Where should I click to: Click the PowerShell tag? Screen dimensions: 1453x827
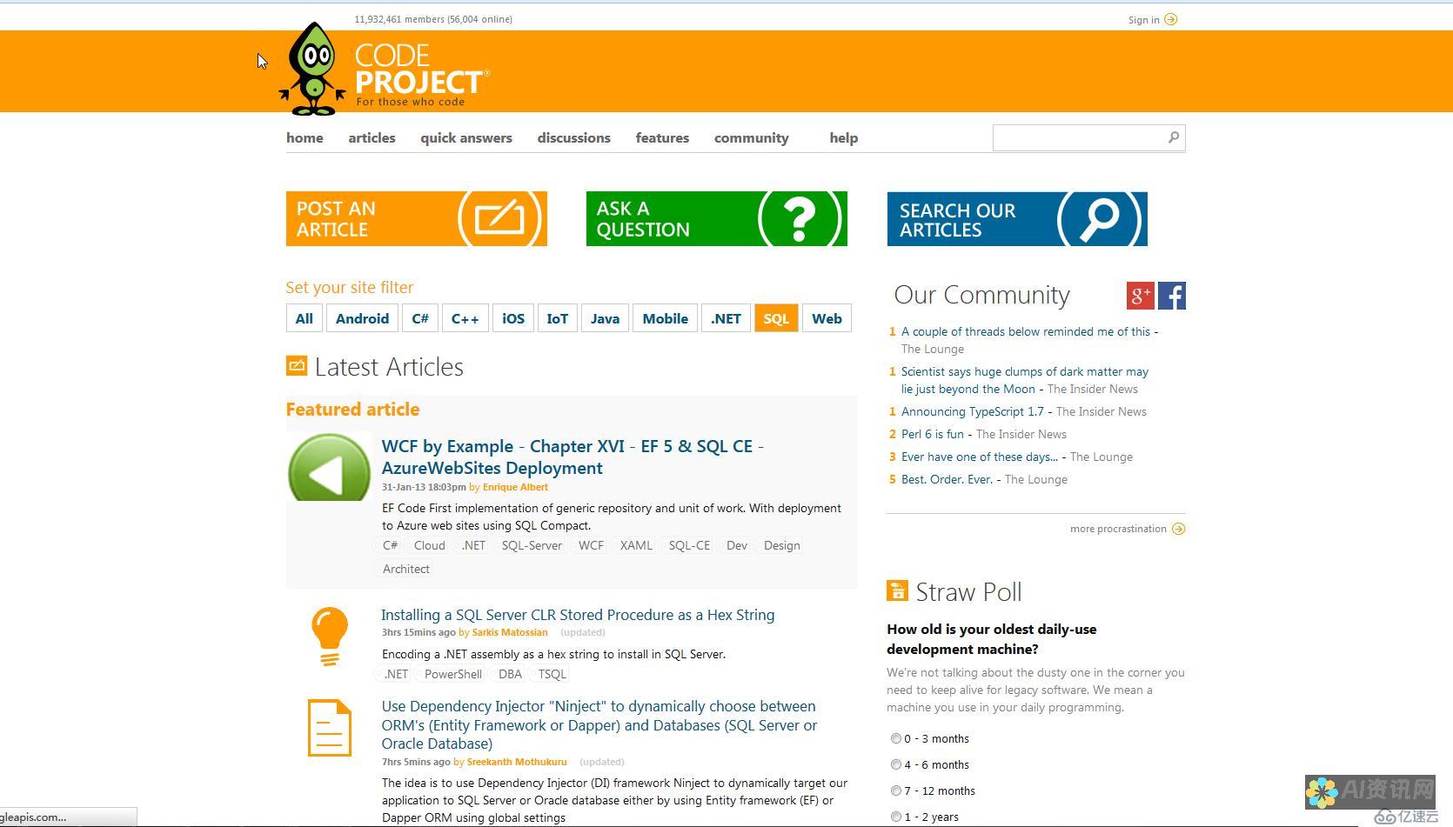coord(453,674)
